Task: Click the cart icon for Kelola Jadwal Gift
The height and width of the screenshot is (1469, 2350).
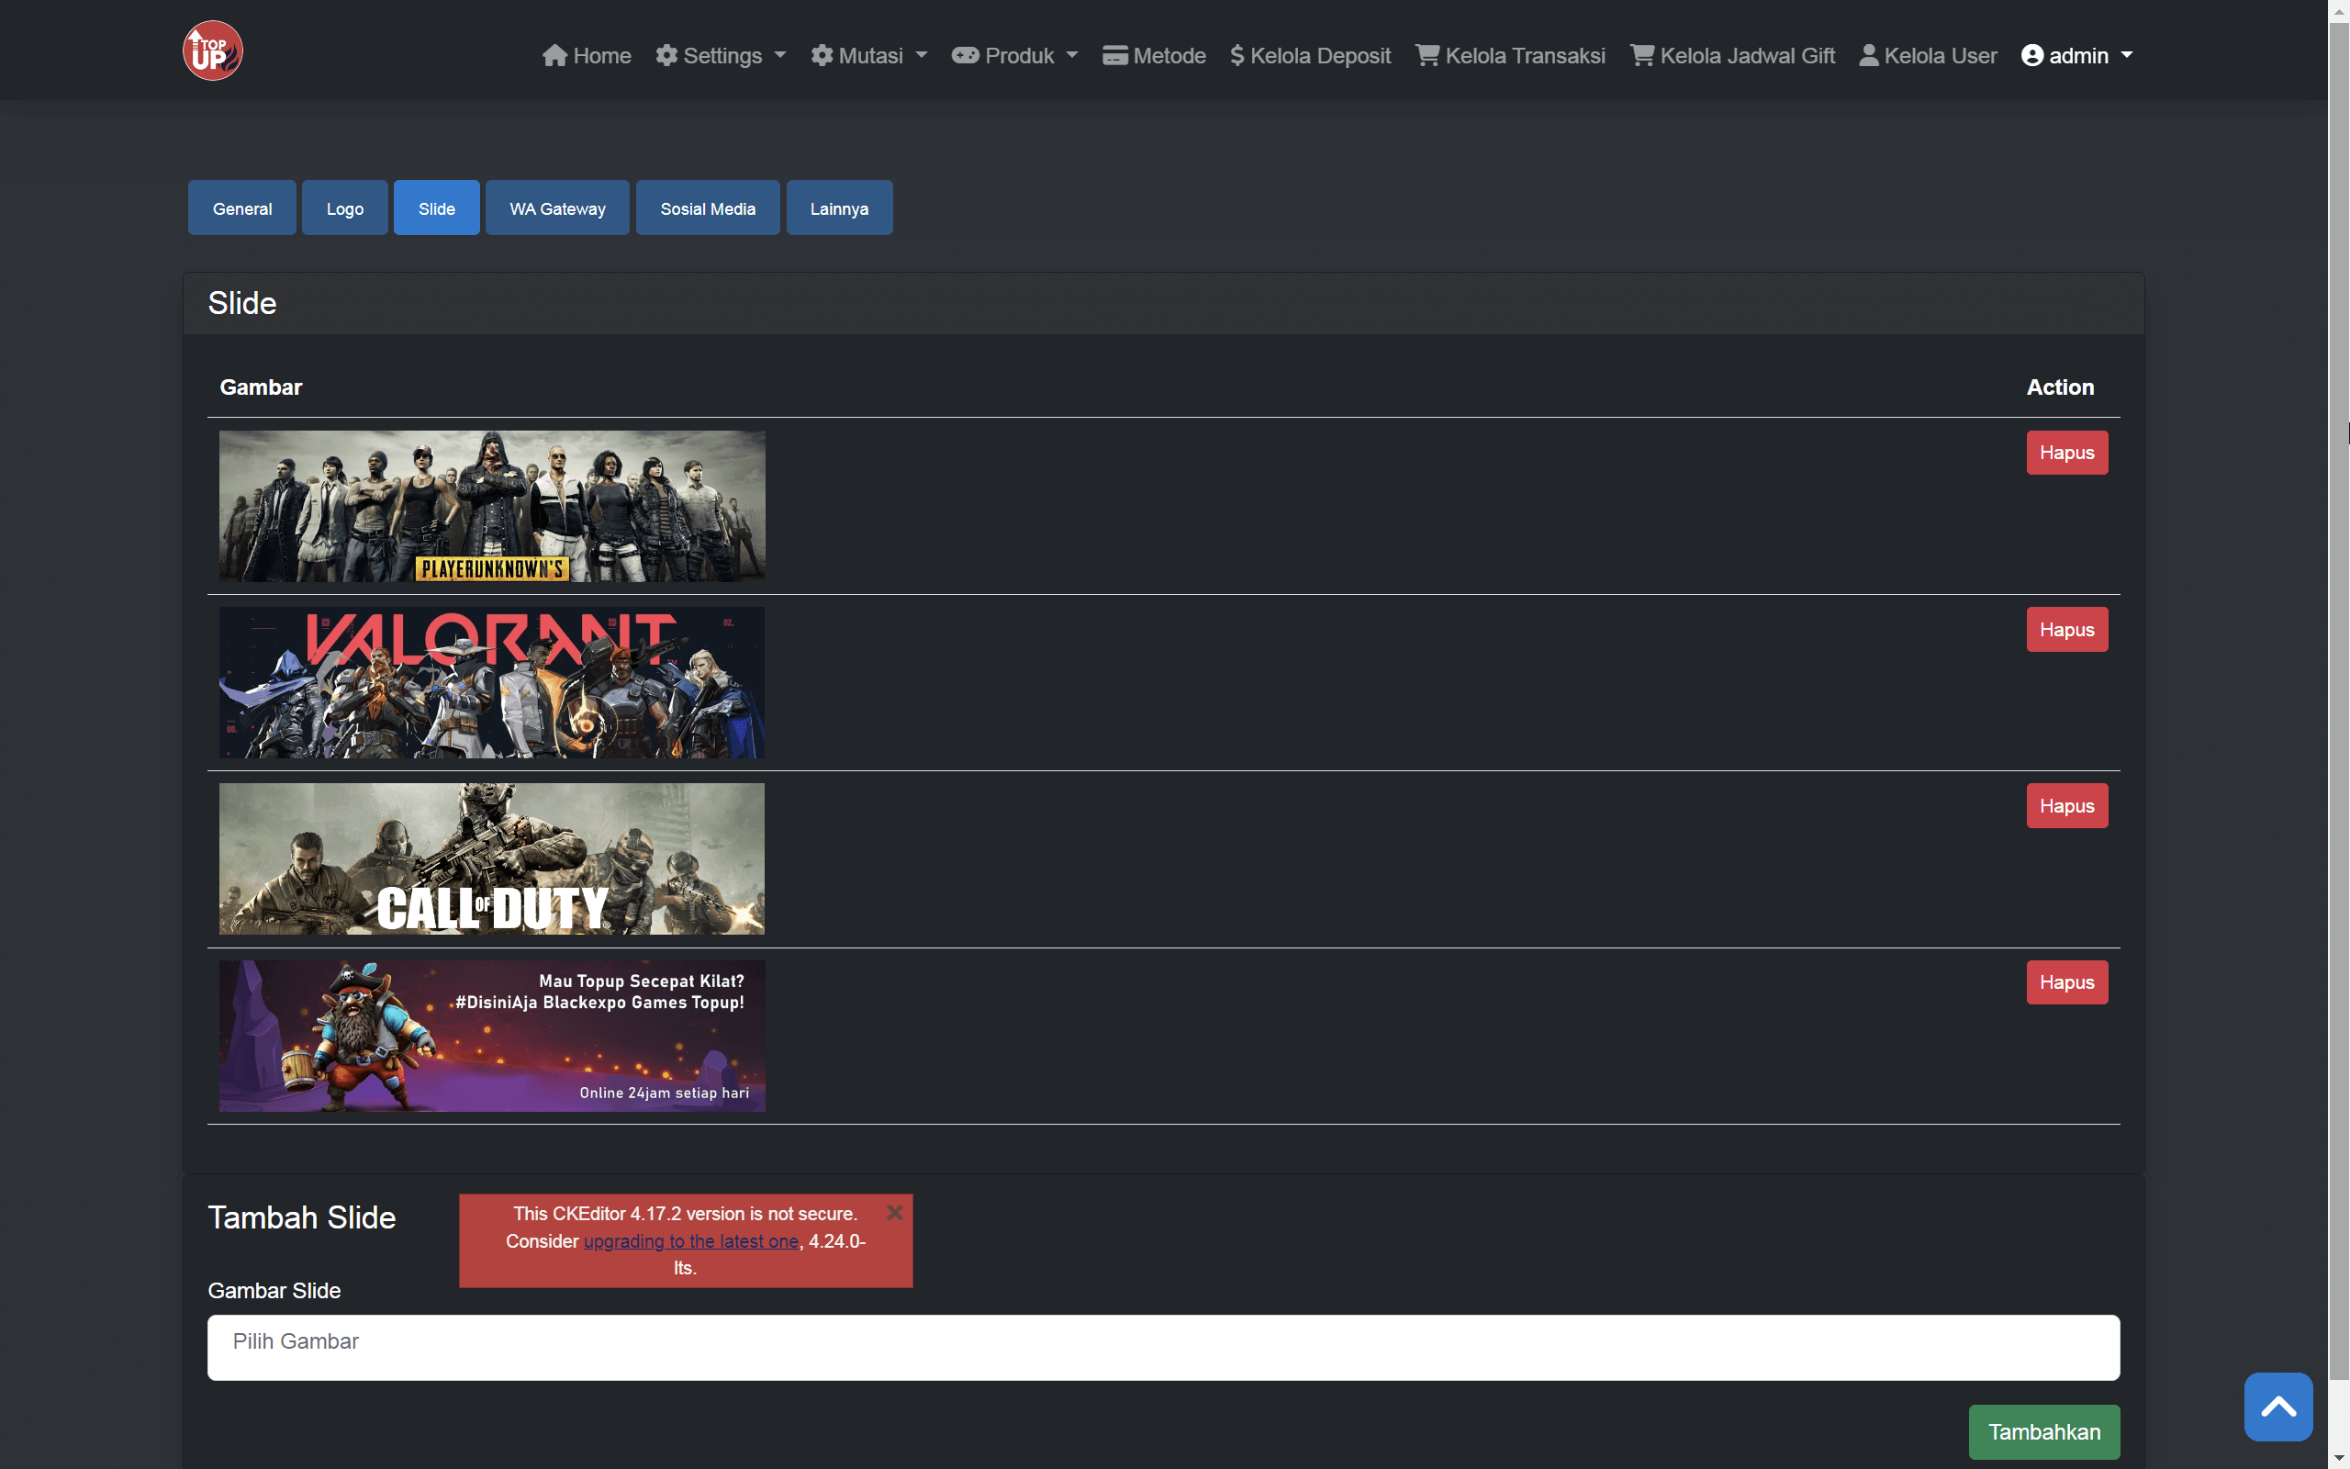Action: point(1642,55)
